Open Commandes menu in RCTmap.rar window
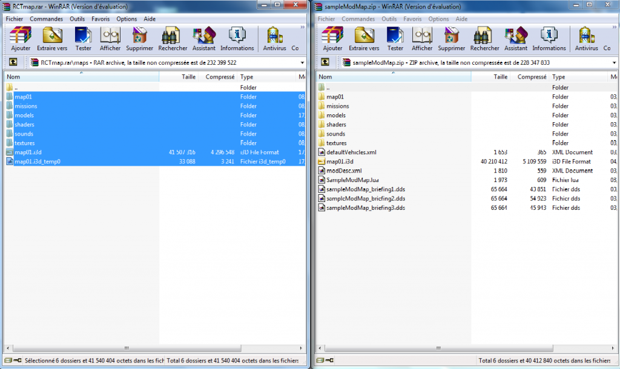620x369 pixels. click(46, 19)
